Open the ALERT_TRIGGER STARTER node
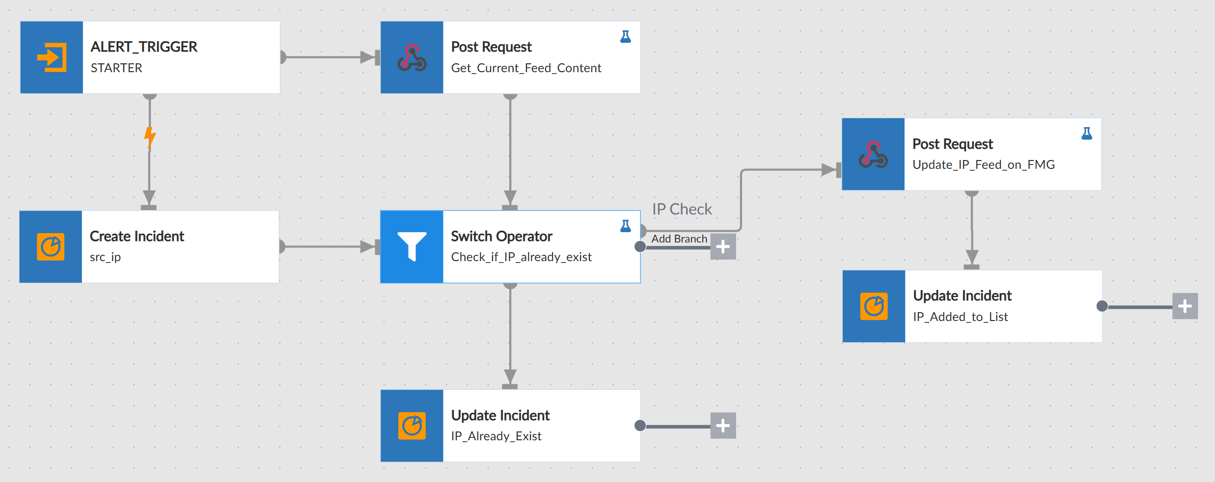The width and height of the screenshot is (1215, 482). click(x=150, y=57)
